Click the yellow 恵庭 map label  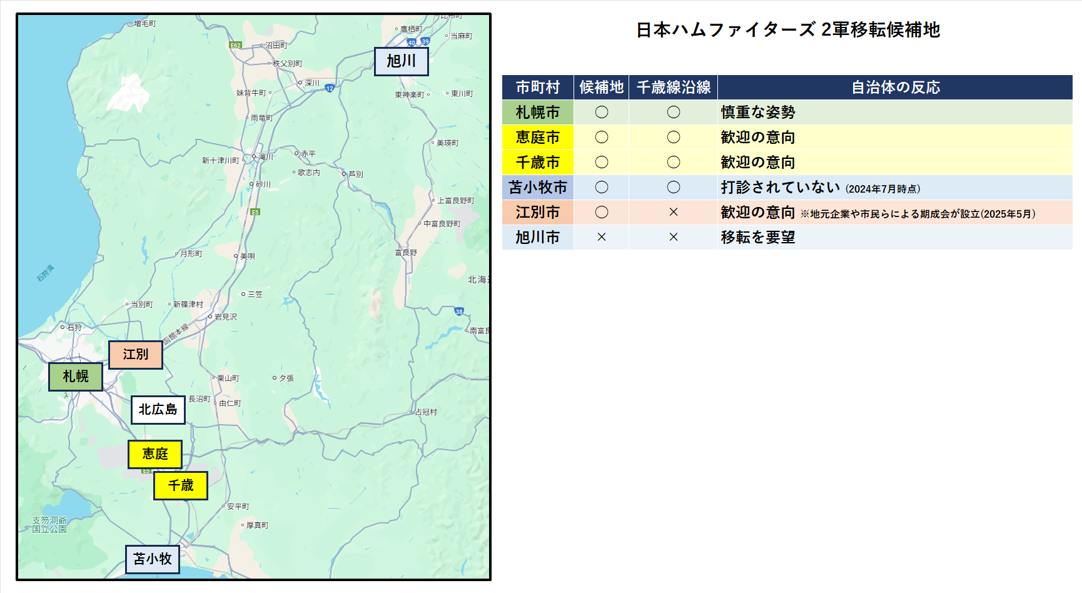click(155, 454)
